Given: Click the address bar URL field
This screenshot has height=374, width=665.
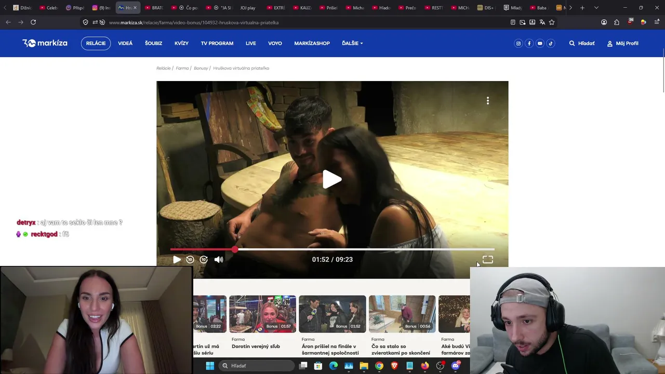Looking at the screenshot, I should (x=307, y=22).
